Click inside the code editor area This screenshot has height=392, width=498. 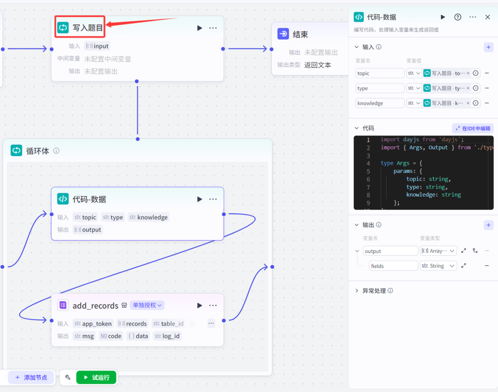click(424, 173)
